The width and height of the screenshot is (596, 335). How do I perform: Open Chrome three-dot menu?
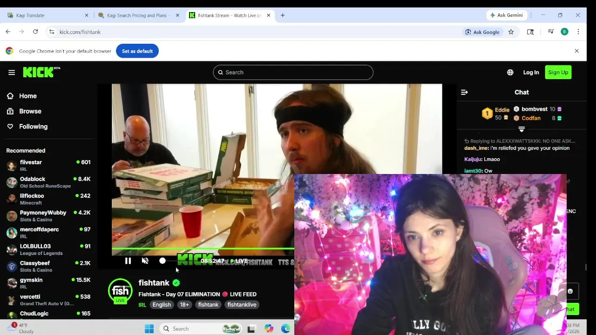(x=578, y=32)
